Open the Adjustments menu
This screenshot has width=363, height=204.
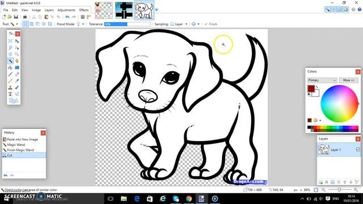click(66, 10)
